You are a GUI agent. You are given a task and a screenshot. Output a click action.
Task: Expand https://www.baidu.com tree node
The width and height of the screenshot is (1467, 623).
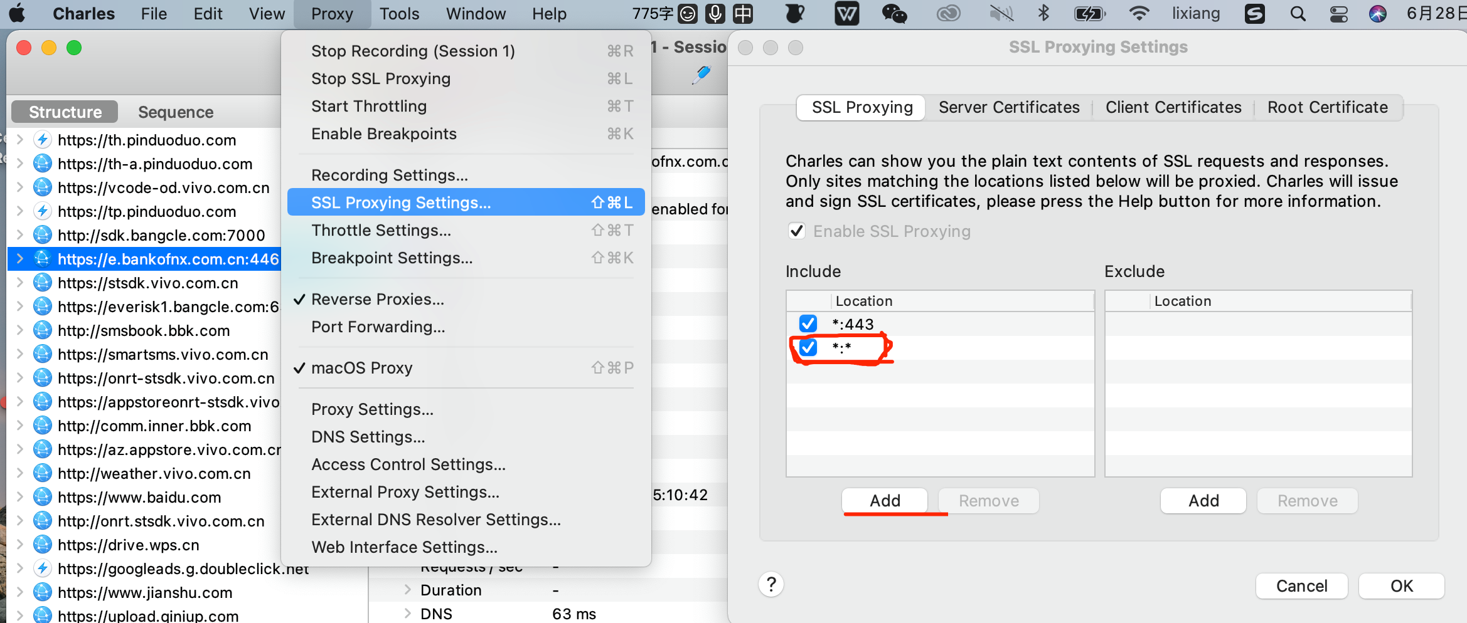(20, 497)
